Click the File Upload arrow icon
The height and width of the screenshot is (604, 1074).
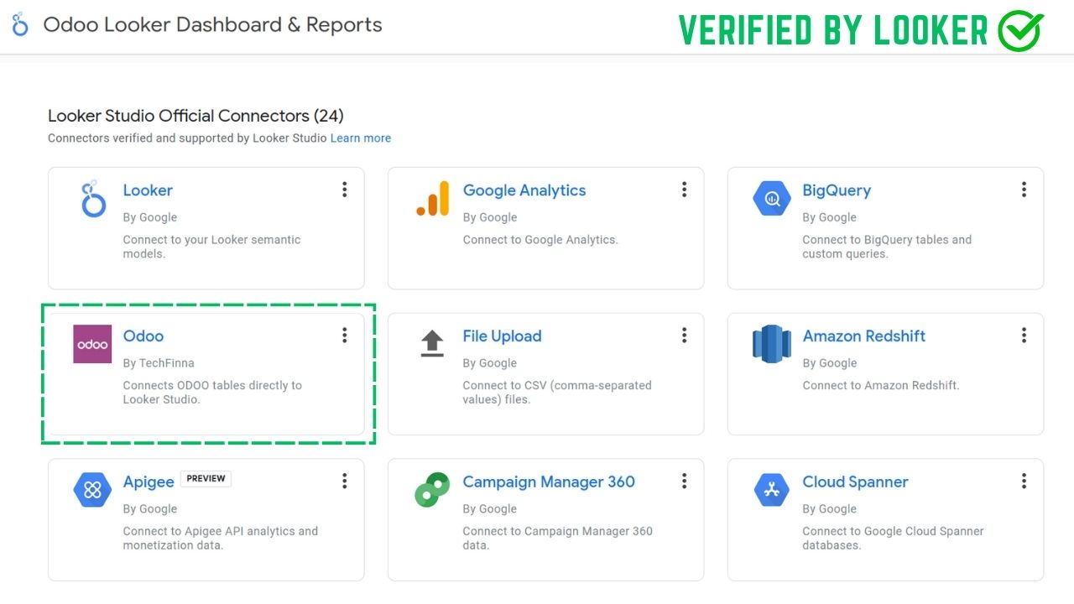432,344
